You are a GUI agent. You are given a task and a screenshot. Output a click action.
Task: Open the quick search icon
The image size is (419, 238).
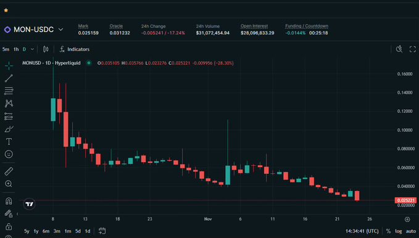pos(399,49)
